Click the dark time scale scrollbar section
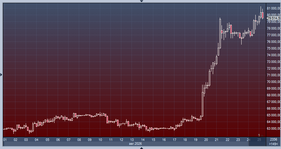281x149 pixels. [x=257, y=142]
